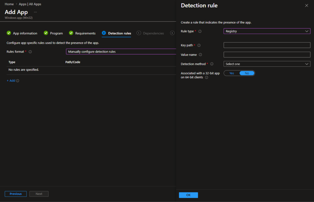Screen dimensions: 314x202
Task: Click the Requirements step checkmark icon
Action: [x=71, y=33]
